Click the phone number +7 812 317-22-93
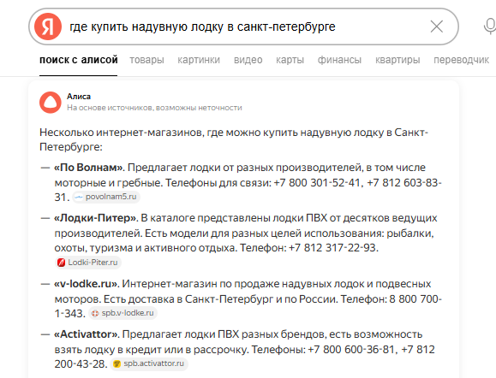This screenshot has width=496, height=378. click(332, 248)
